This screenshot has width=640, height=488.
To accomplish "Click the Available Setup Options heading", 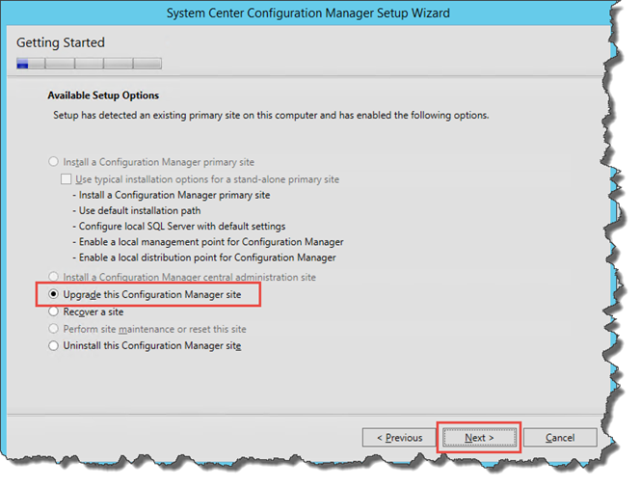I will click(103, 95).
